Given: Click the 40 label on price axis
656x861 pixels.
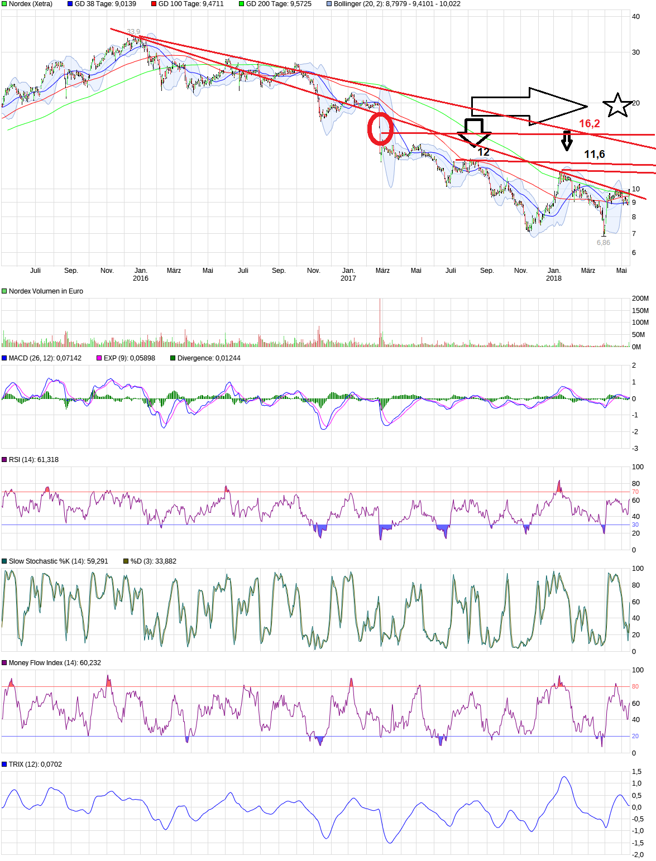Looking at the screenshot, I should (636, 17).
